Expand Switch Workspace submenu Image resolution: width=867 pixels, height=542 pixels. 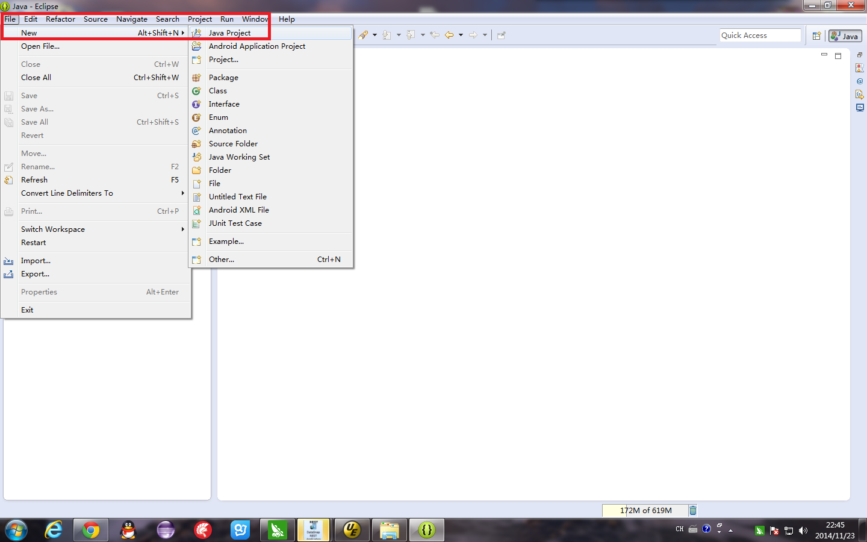pyautogui.click(x=95, y=229)
